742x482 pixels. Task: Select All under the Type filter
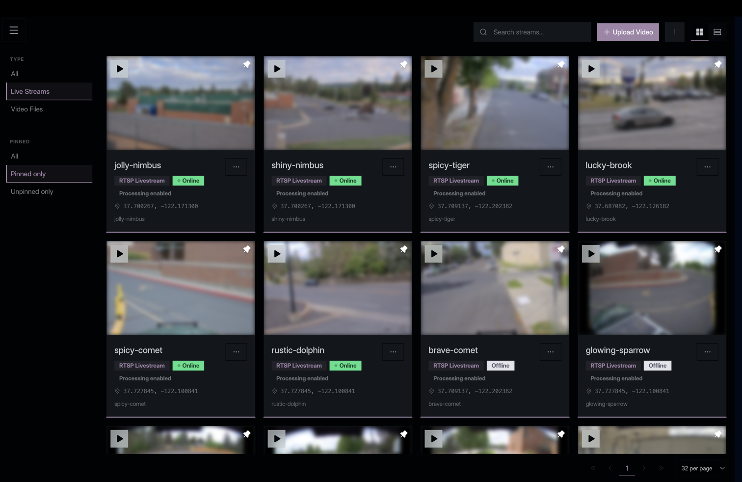click(49, 74)
